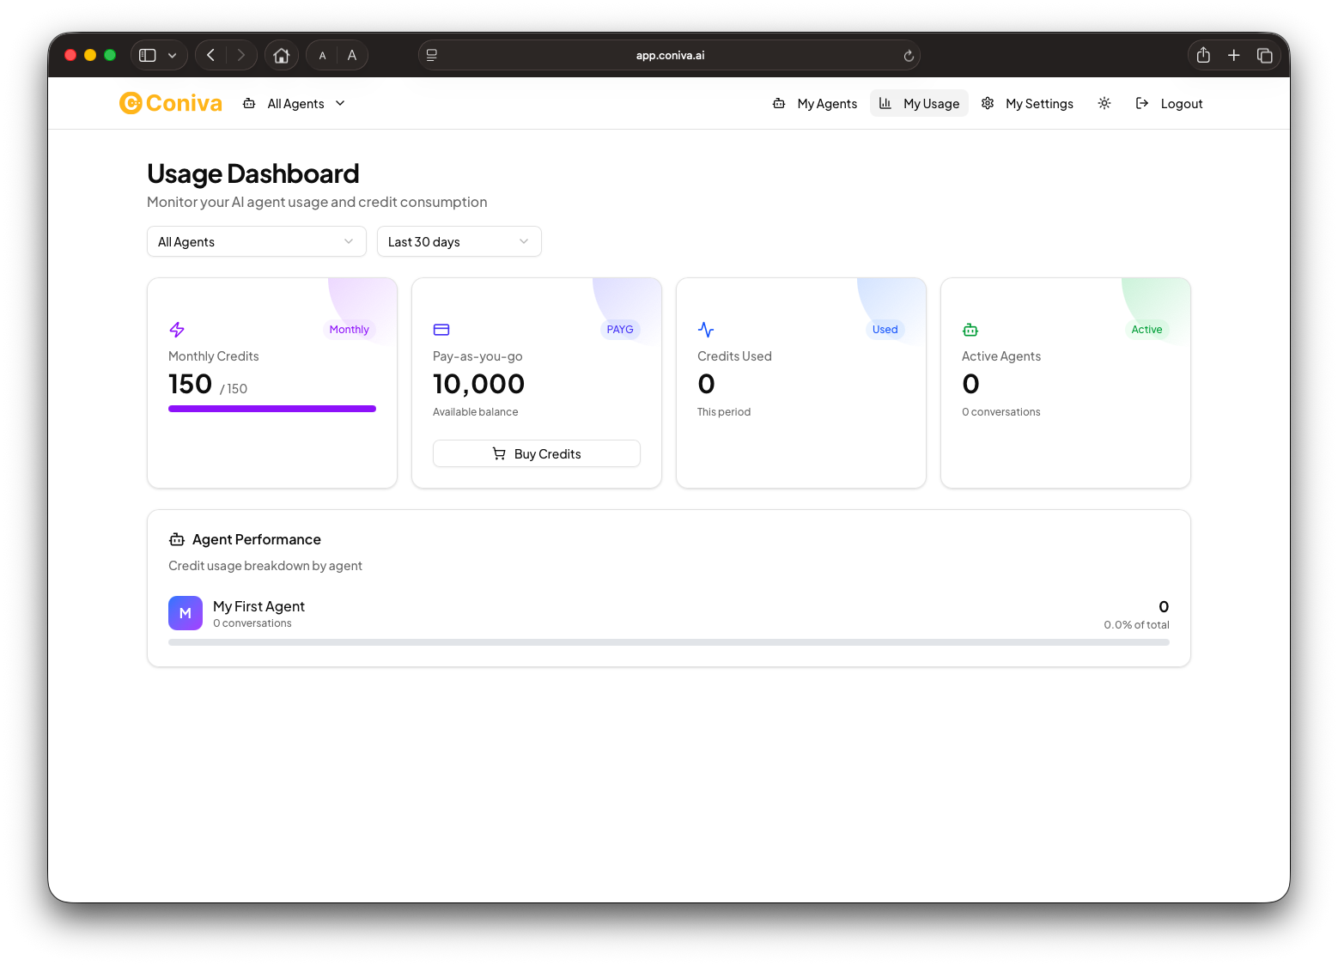
Task: Open the Last 30 days dropdown
Action: click(x=459, y=241)
